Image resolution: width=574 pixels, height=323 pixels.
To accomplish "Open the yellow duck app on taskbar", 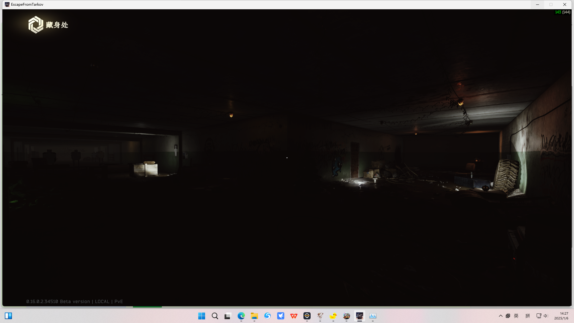I will click(333, 316).
